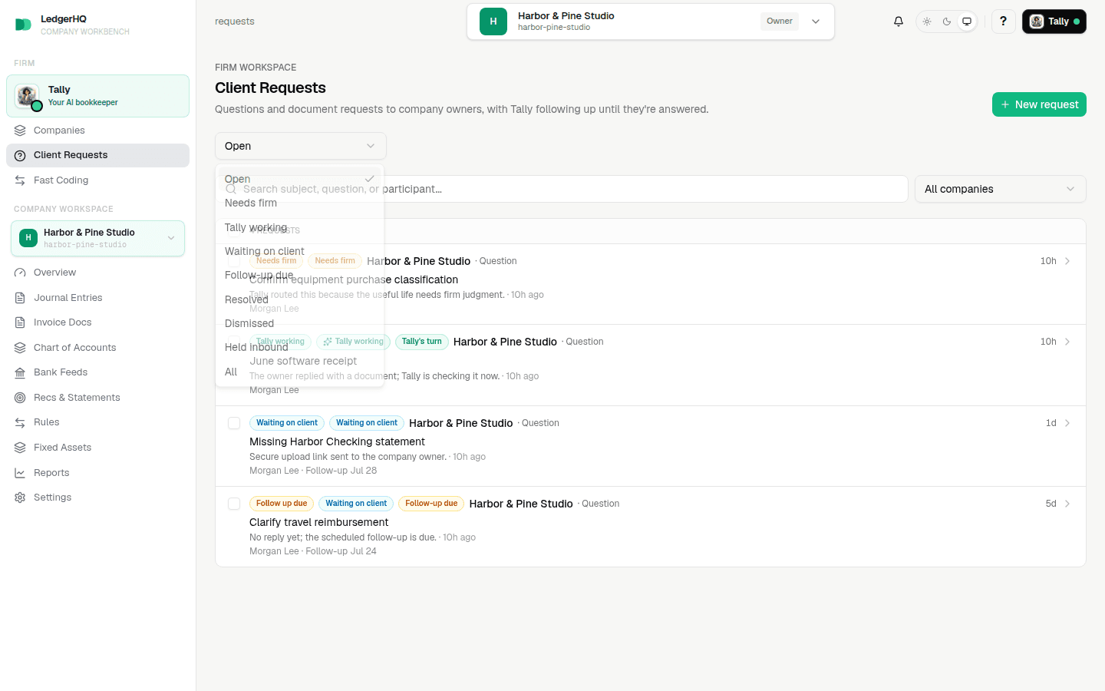Click the Owner role badge
This screenshot has height=691, width=1105.
(780, 21)
